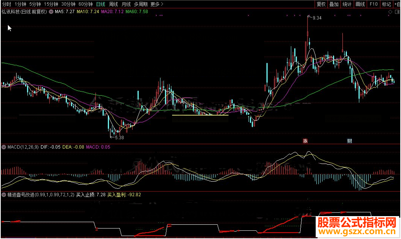The width and height of the screenshot is (401, 239).
Task: Click the DIF: -0.05 value
Action: (51, 147)
